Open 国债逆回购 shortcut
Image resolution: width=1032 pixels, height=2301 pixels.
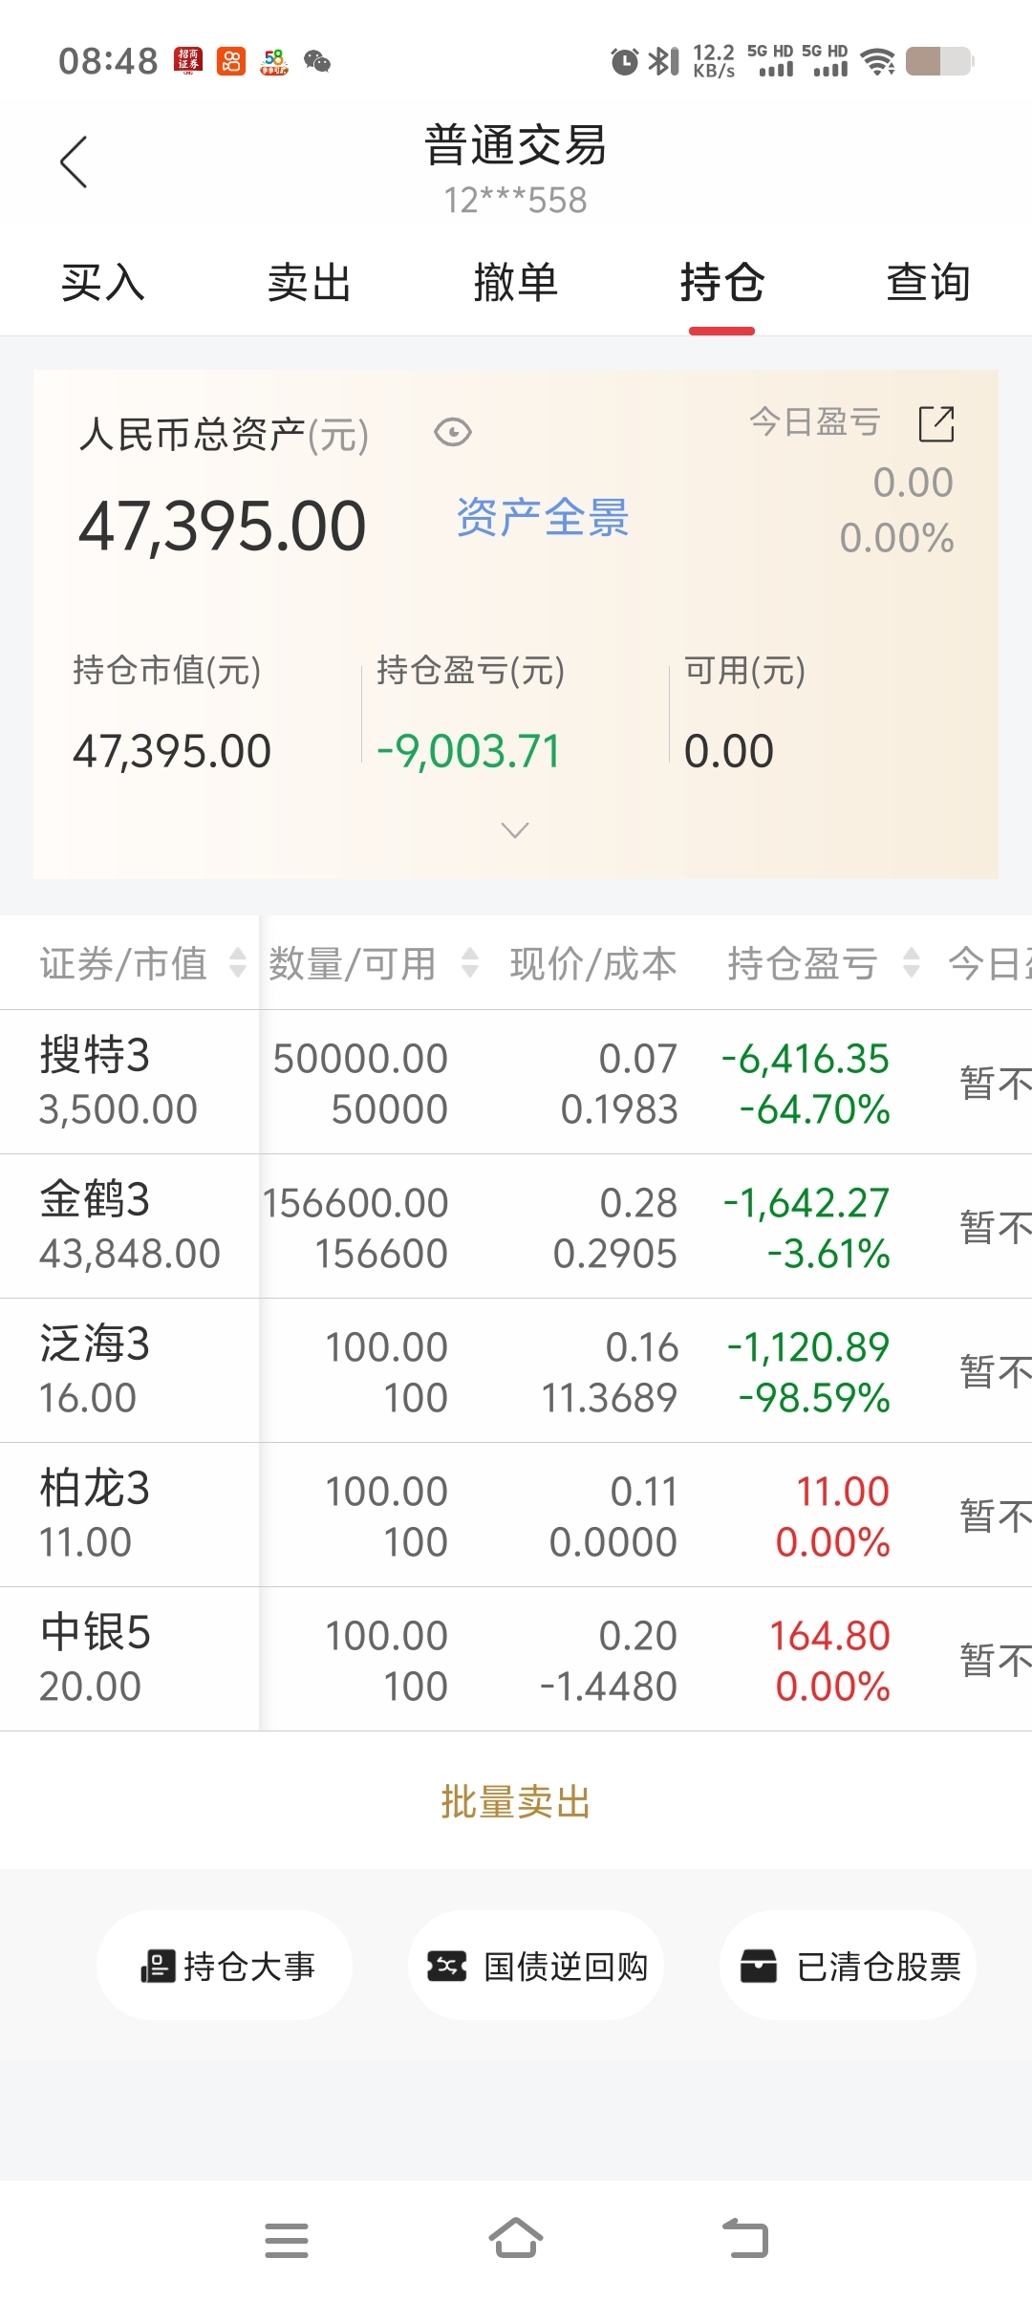coord(536,1966)
